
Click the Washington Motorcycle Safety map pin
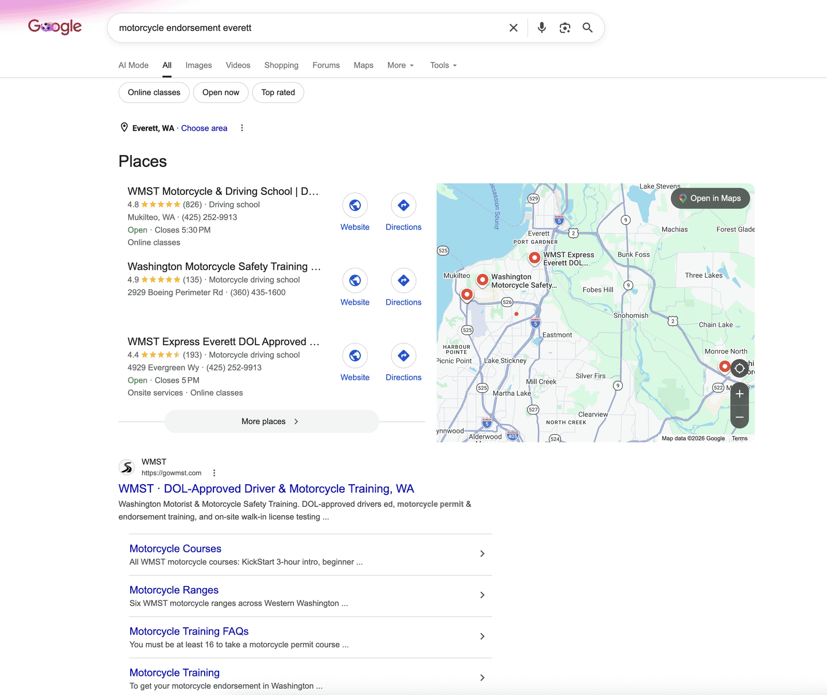(482, 280)
